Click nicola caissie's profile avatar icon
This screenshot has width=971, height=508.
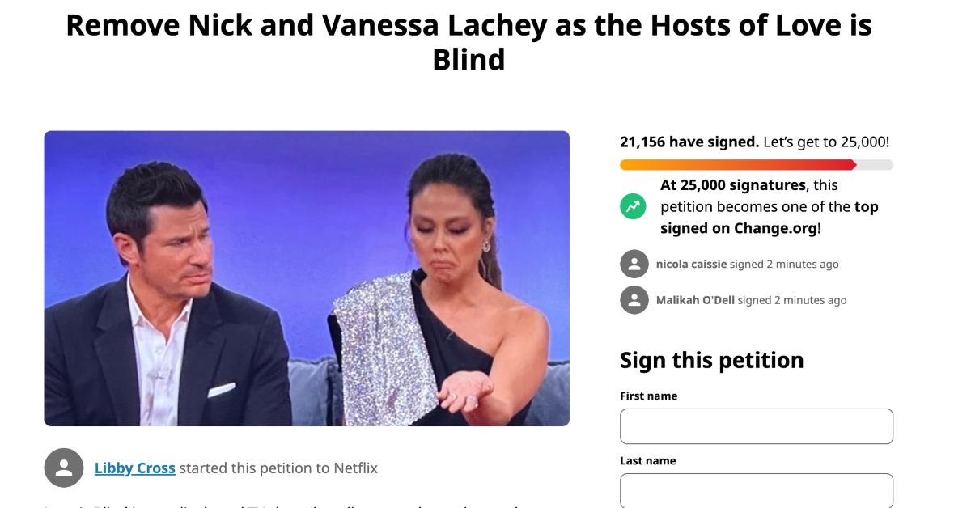pyautogui.click(x=633, y=263)
